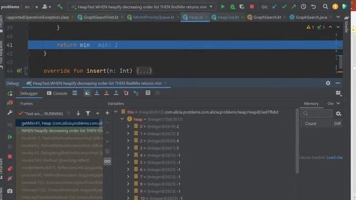
Task: Close the HeapTest debug session tab
Action: pyautogui.click(x=166, y=83)
